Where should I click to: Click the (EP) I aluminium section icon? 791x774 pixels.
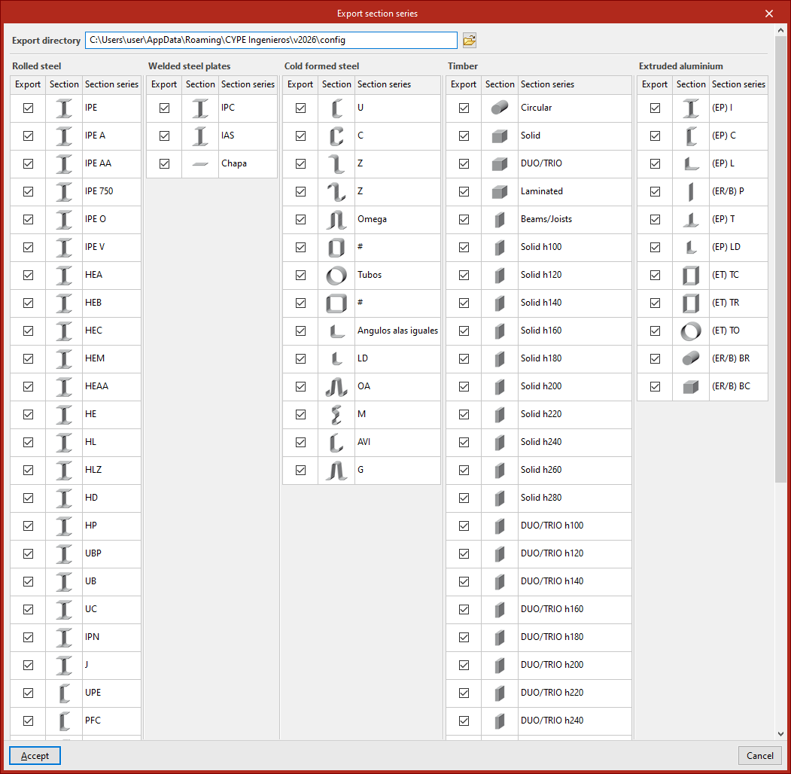(691, 108)
